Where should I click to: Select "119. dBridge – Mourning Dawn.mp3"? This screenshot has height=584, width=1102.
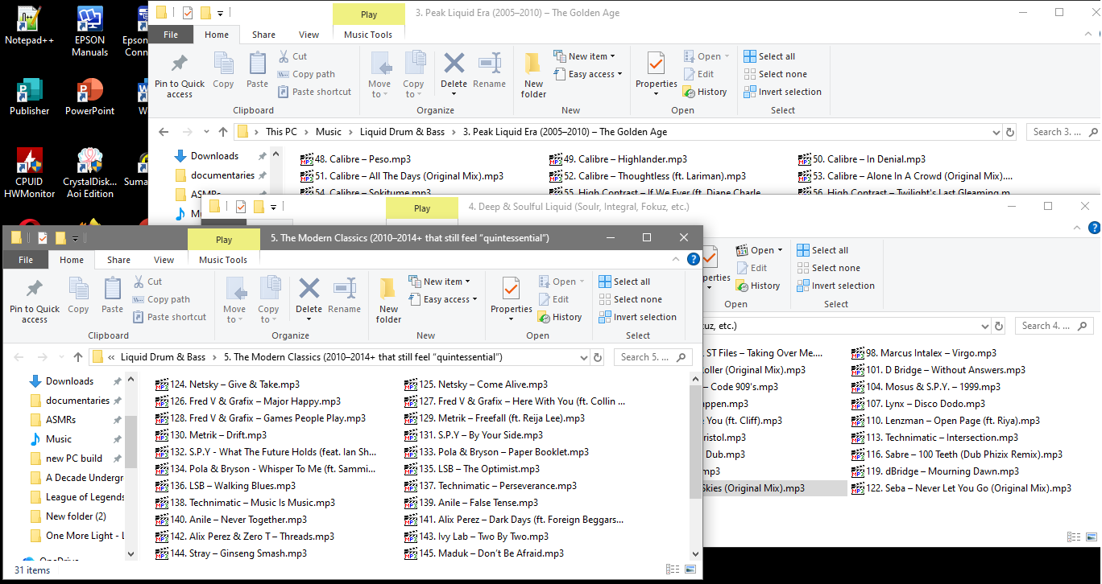[x=935, y=471]
